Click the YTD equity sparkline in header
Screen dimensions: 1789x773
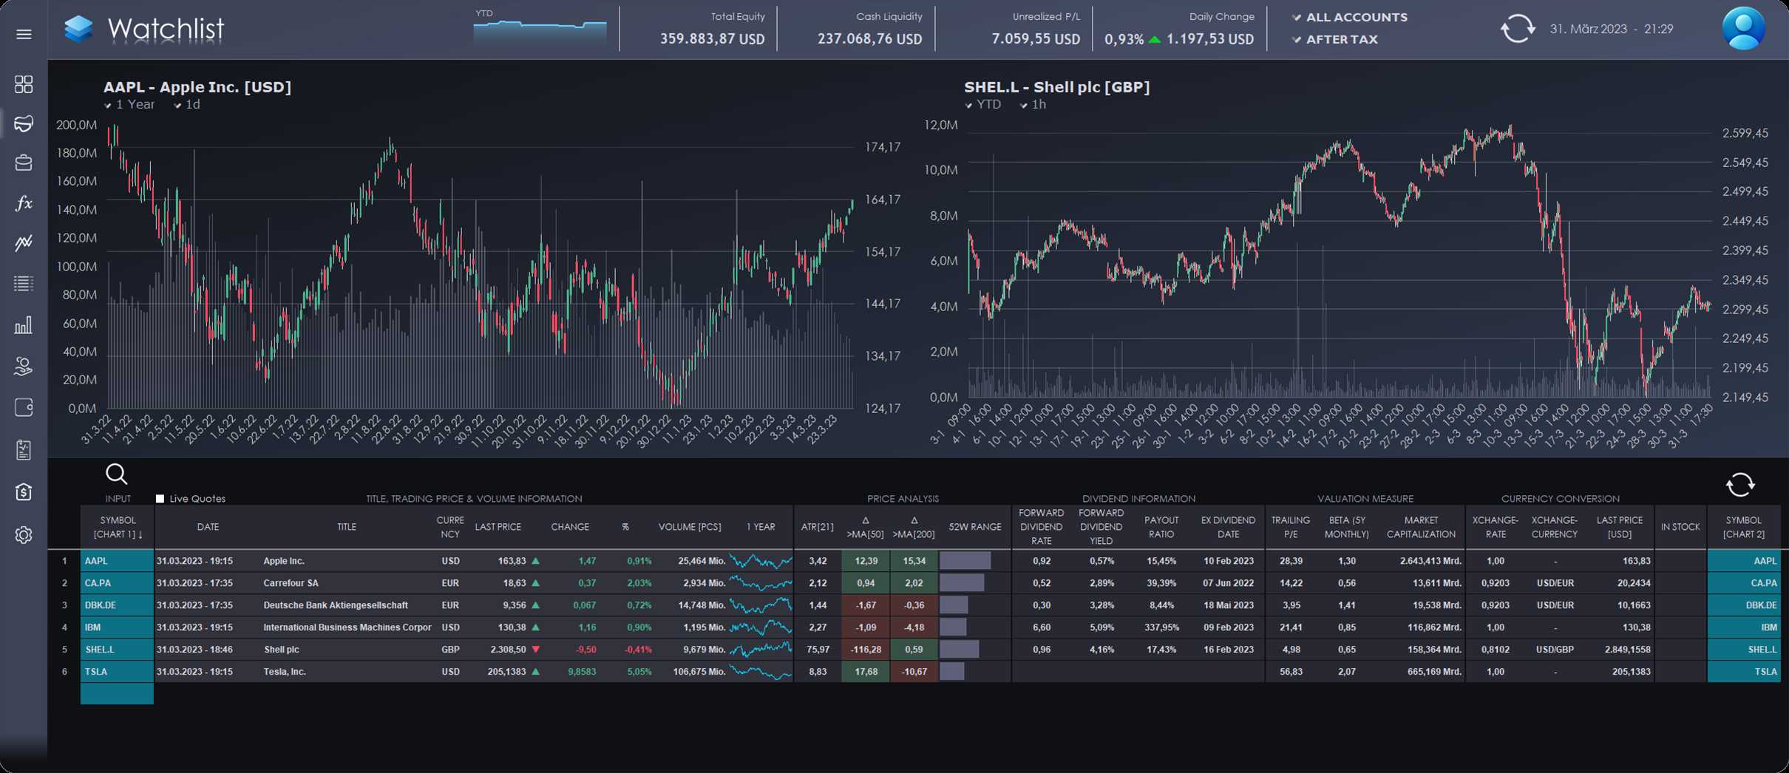click(x=540, y=33)
